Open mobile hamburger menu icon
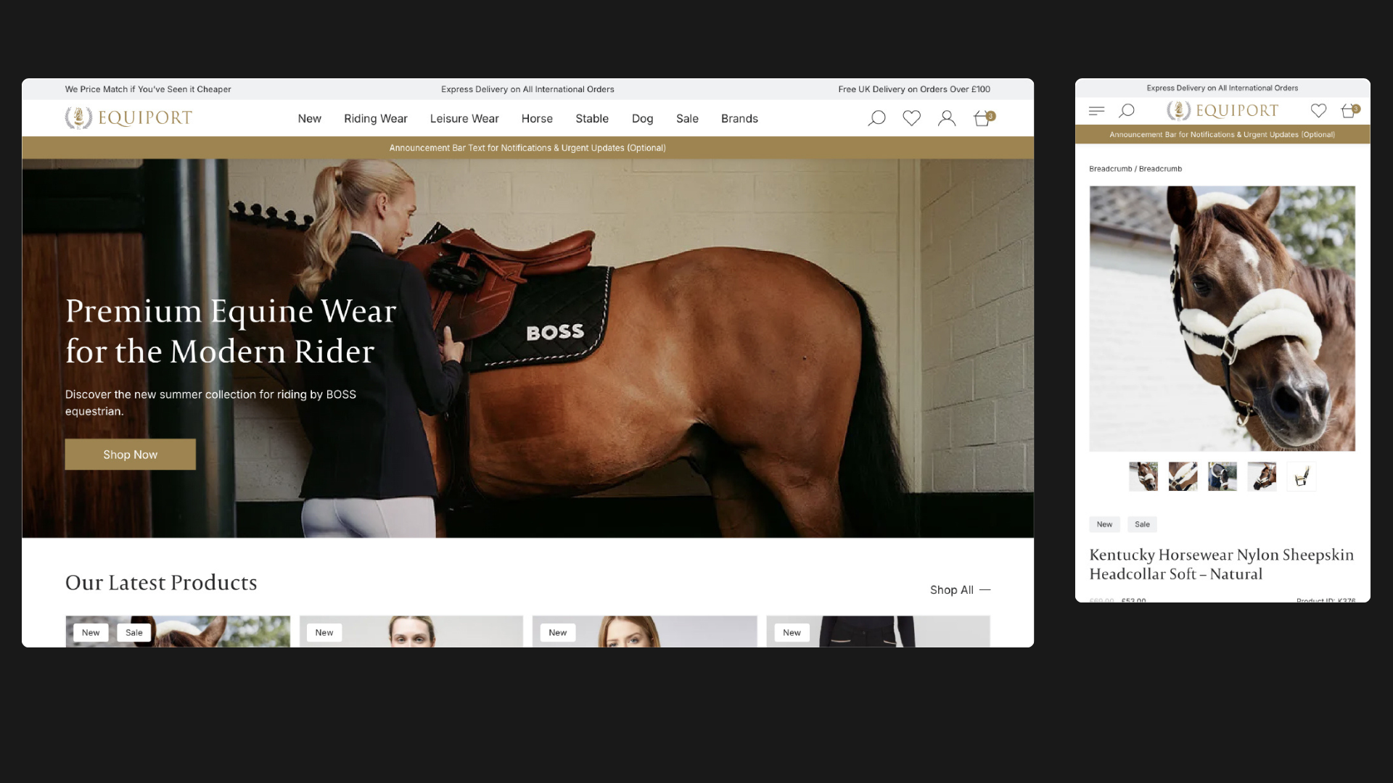 click(x=1096, y=111)
